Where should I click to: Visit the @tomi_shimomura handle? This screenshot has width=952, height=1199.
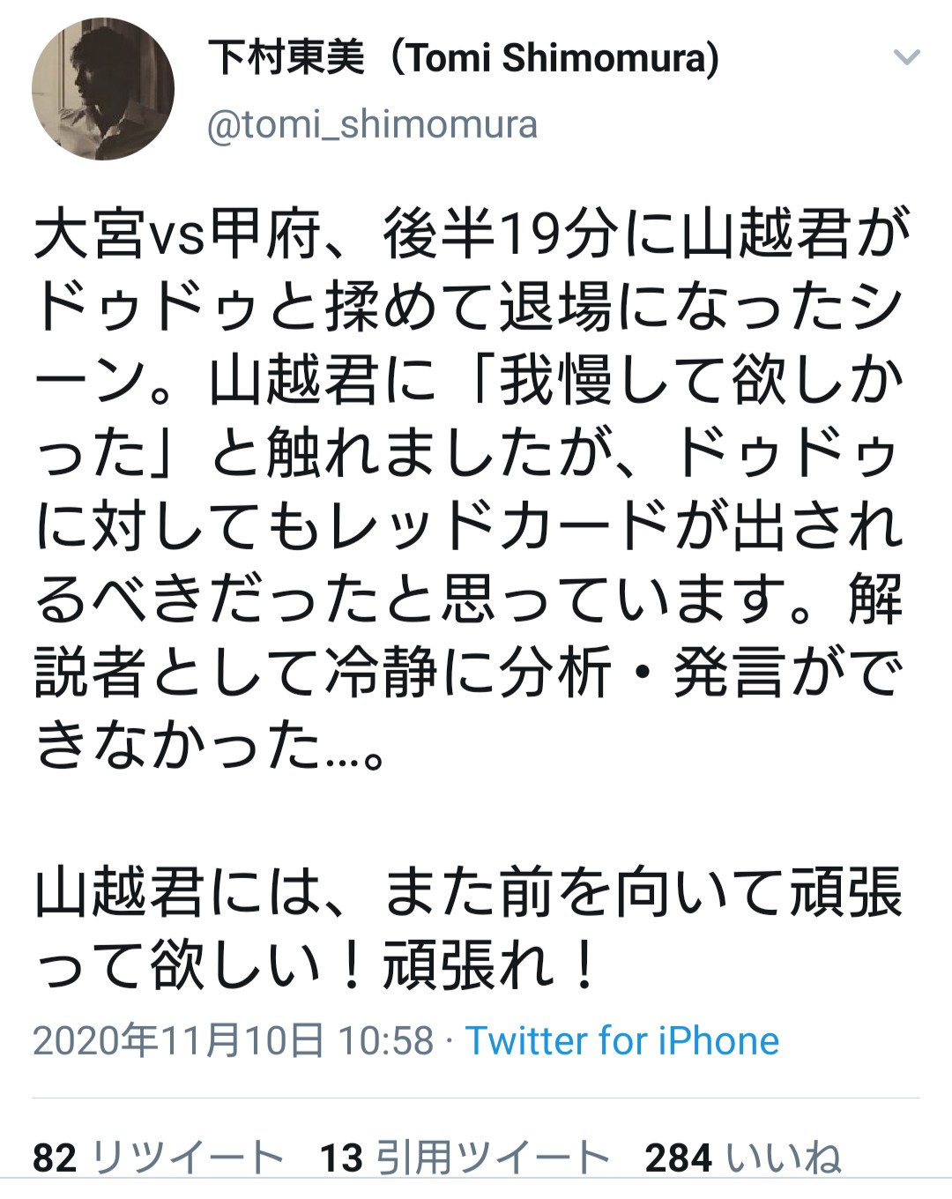[372, 125]
